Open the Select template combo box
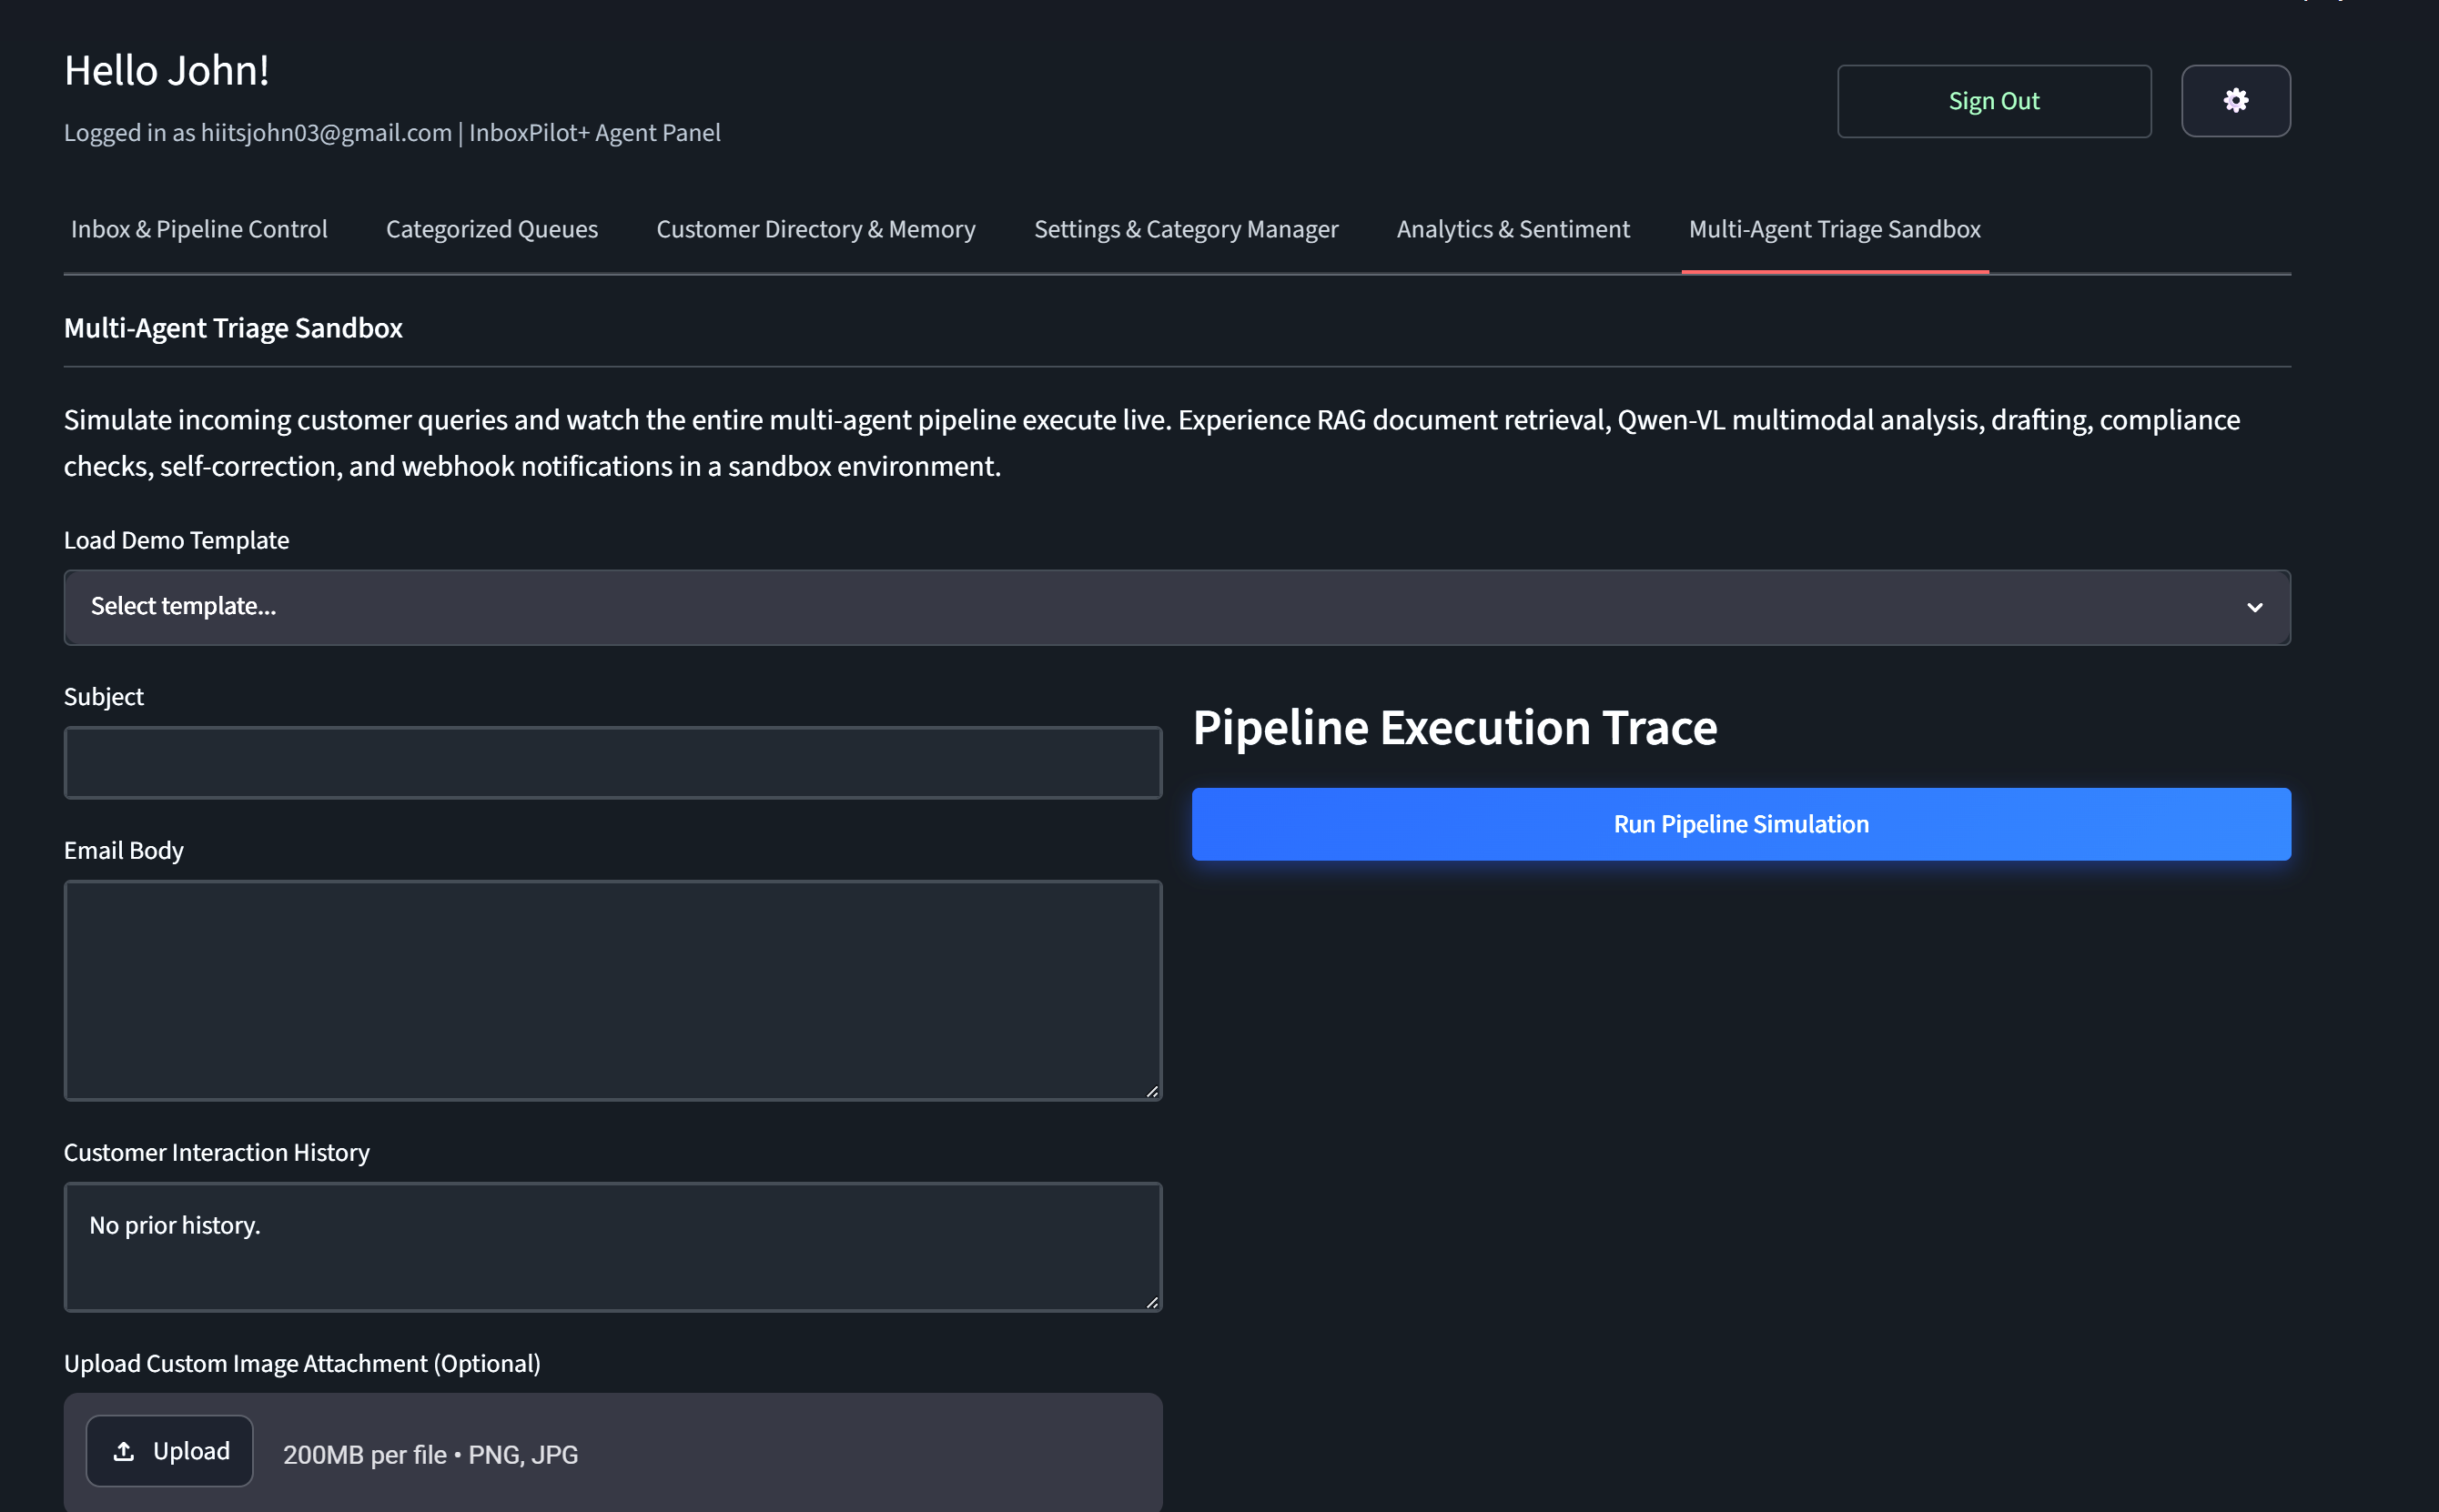The image size is (2439, 1512). point(1177,607)
